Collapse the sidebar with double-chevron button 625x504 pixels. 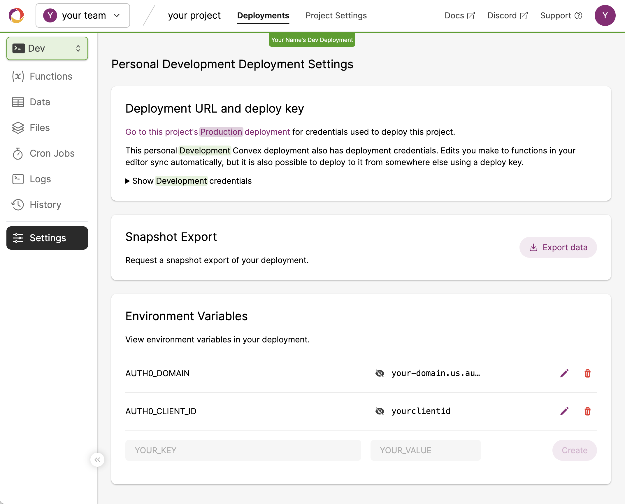97,460
